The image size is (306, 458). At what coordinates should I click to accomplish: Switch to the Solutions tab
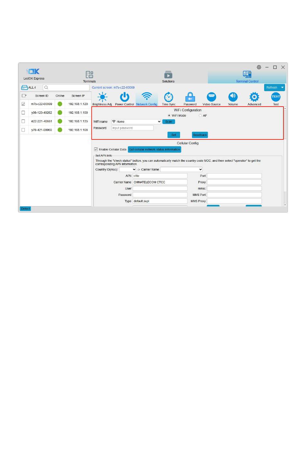168,76
